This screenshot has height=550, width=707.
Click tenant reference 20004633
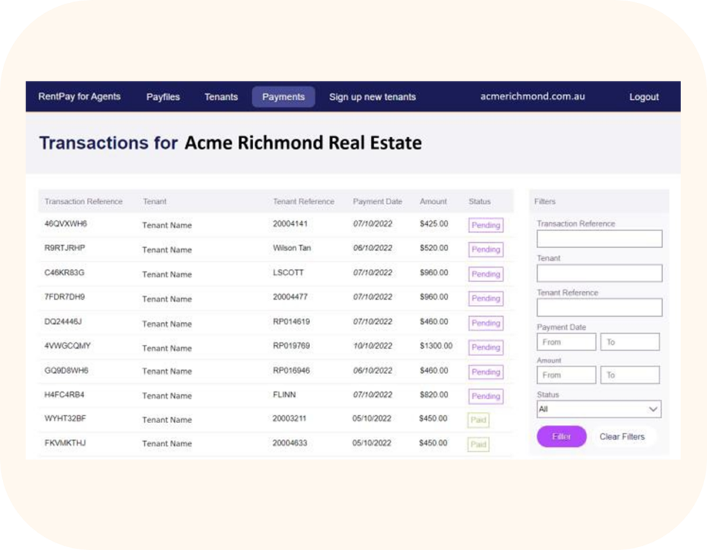(289, 443)
